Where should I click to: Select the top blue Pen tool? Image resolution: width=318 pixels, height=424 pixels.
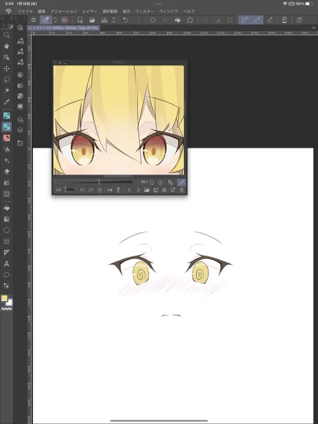click(x=7, y=116)
